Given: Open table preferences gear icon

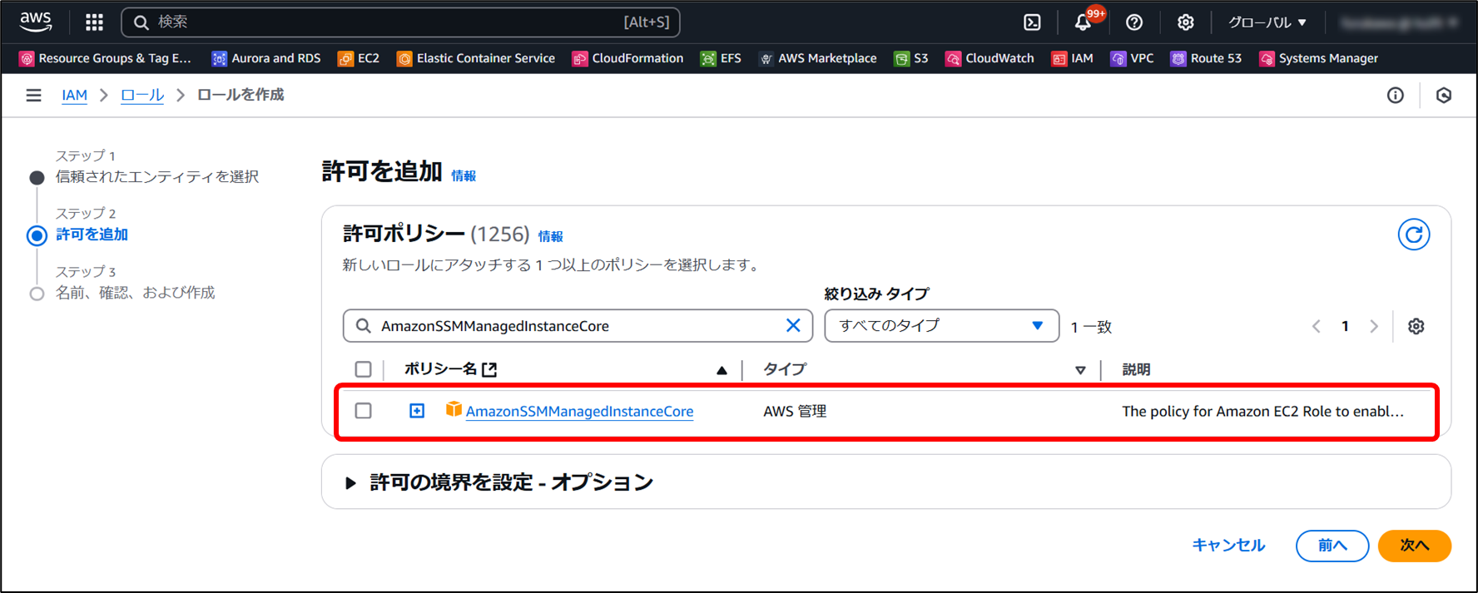Looking at the screenshot, I should (1416, 327).
